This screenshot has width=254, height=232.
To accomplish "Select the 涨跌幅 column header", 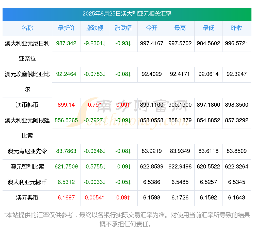I will [x=123, y=28].
